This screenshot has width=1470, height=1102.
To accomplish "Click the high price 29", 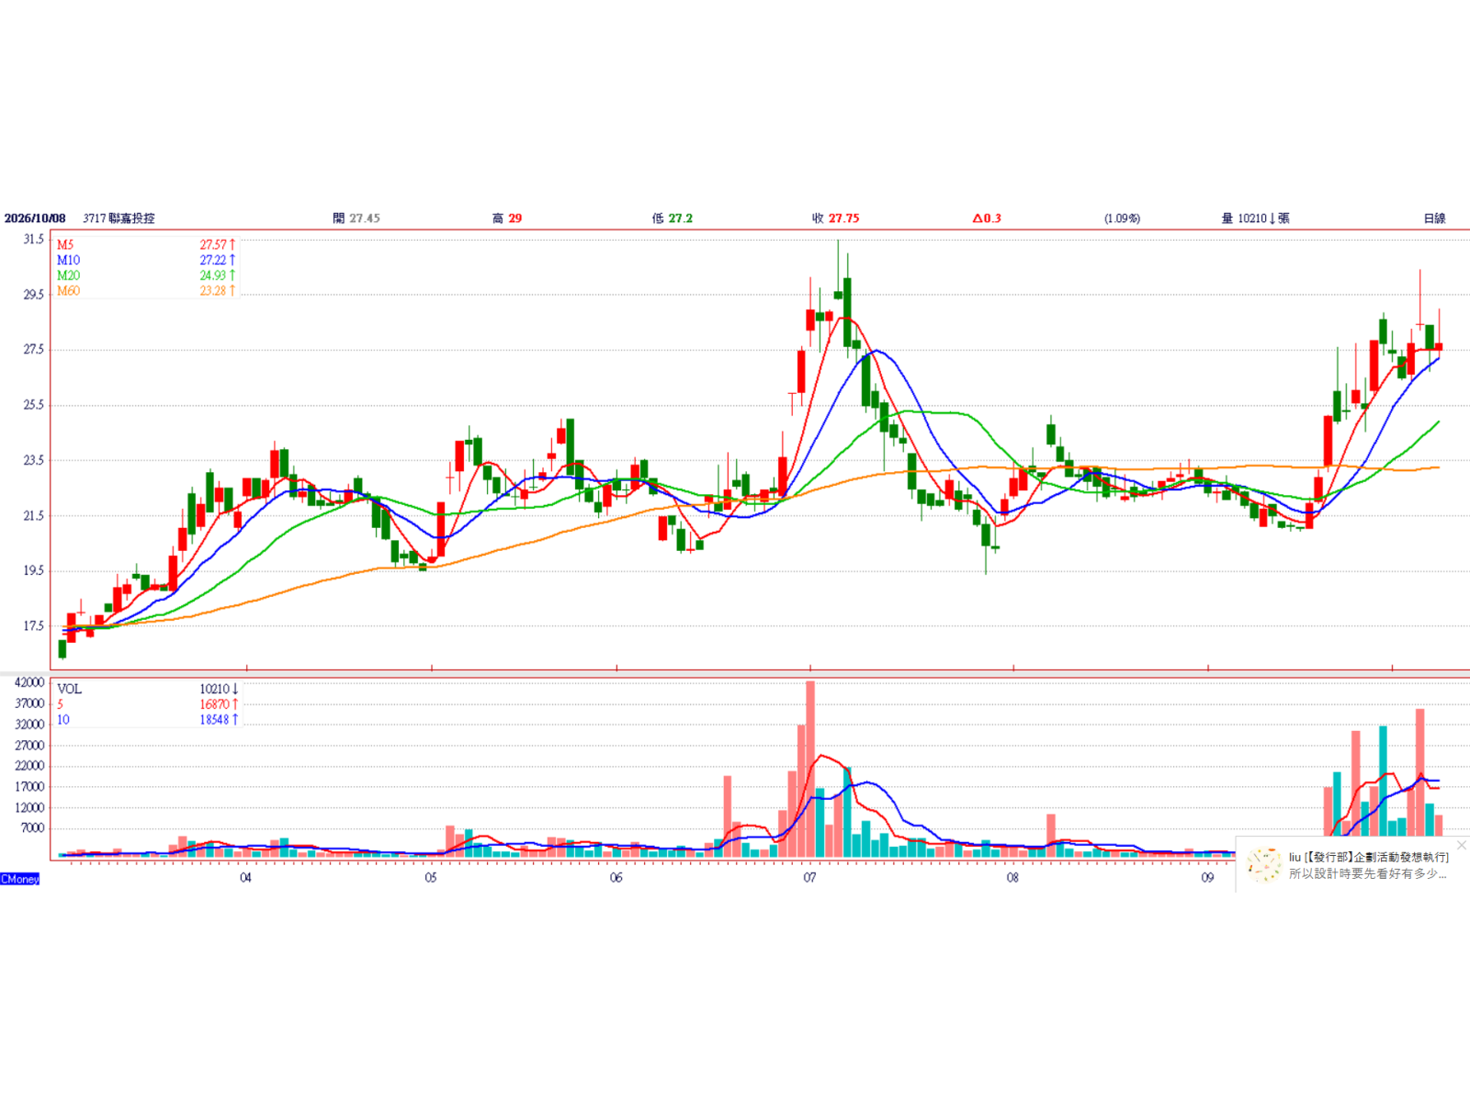I will pos(515,219).
